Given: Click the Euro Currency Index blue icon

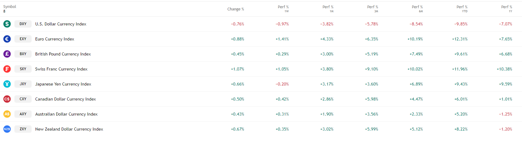Looking at the screenshot, I should click(7, 39).
